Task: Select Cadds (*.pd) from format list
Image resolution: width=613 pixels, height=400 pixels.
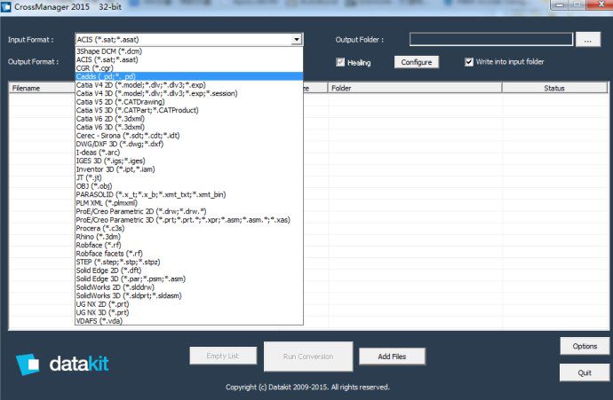Action: [x=106, y=77]
